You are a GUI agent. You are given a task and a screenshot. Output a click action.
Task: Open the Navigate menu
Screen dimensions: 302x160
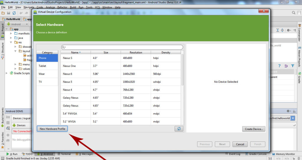point(29,7)
